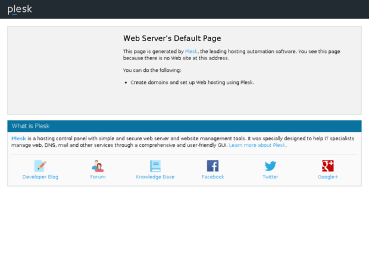Click the What is Plesk section header

click(x=185, y=126)
